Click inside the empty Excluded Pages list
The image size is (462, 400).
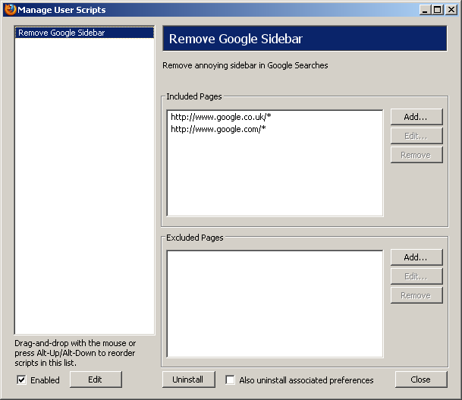pos(275,304)
